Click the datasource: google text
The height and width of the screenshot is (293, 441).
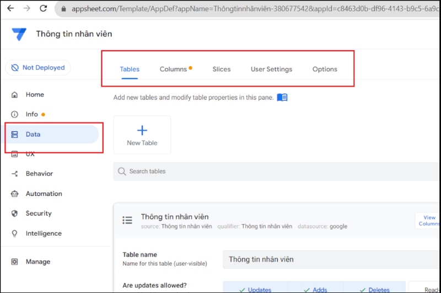[322, 226]
